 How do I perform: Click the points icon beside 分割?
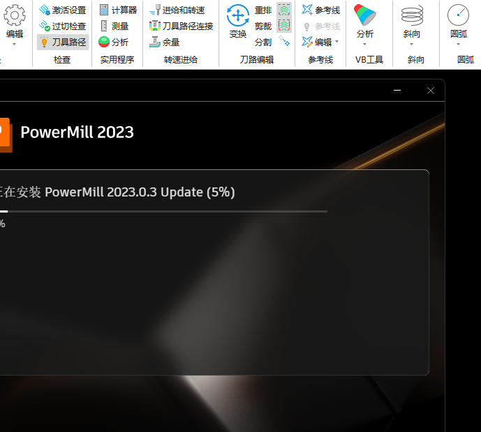coord(284,40)
